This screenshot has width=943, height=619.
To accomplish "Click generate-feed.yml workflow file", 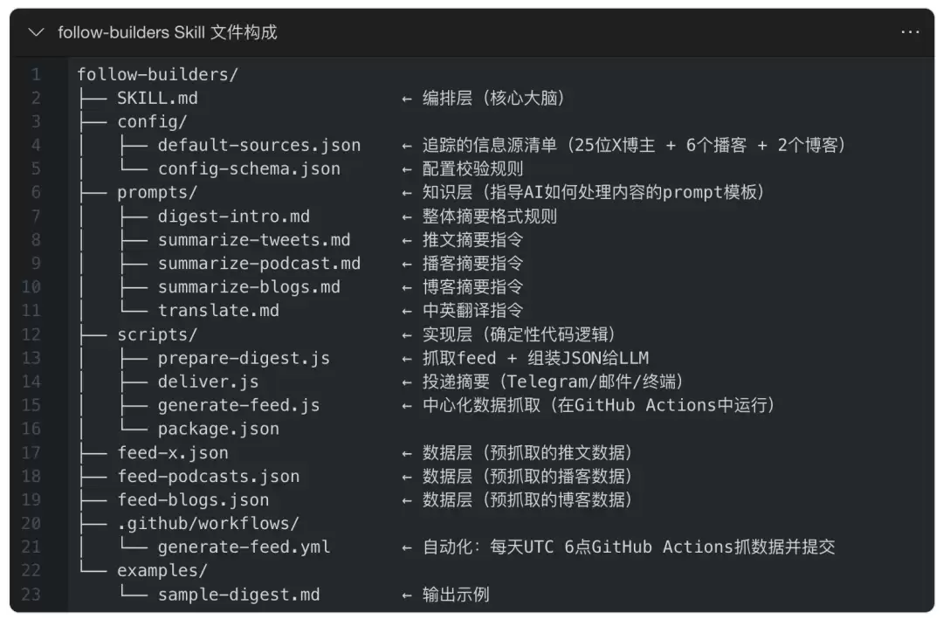I will (x=244, y=547).
